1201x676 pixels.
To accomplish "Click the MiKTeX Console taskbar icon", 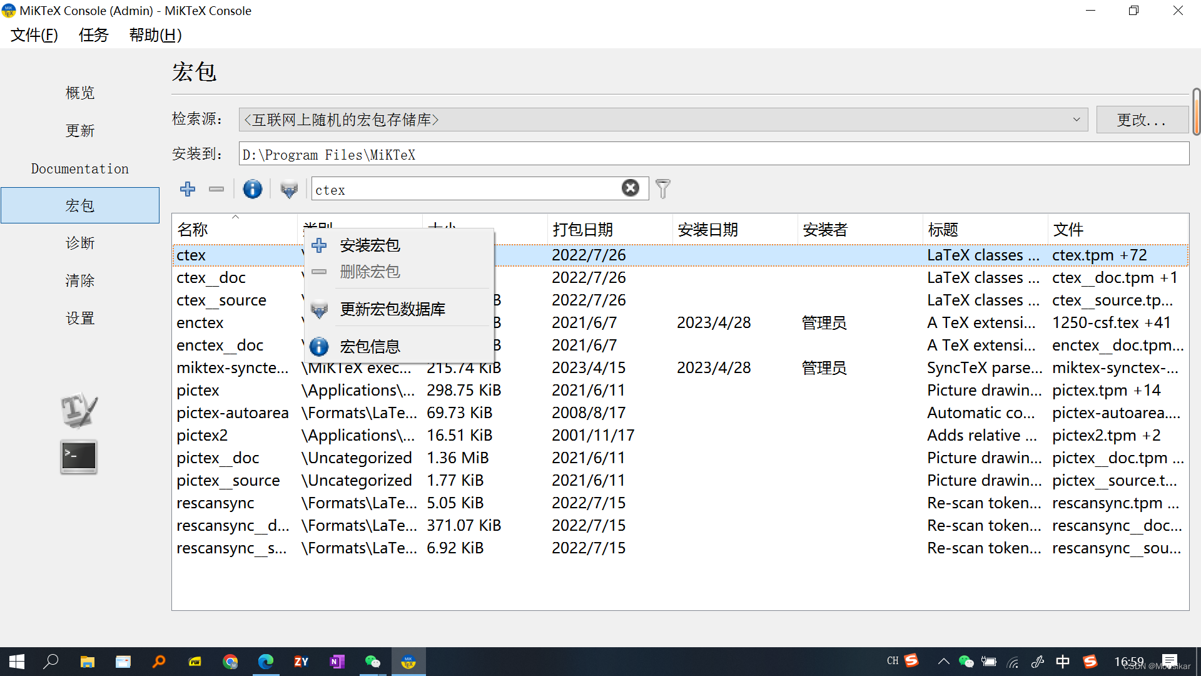I will [x=408, y=662].
